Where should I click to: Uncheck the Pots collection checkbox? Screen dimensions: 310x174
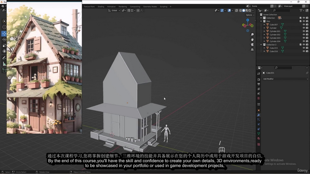300,21
